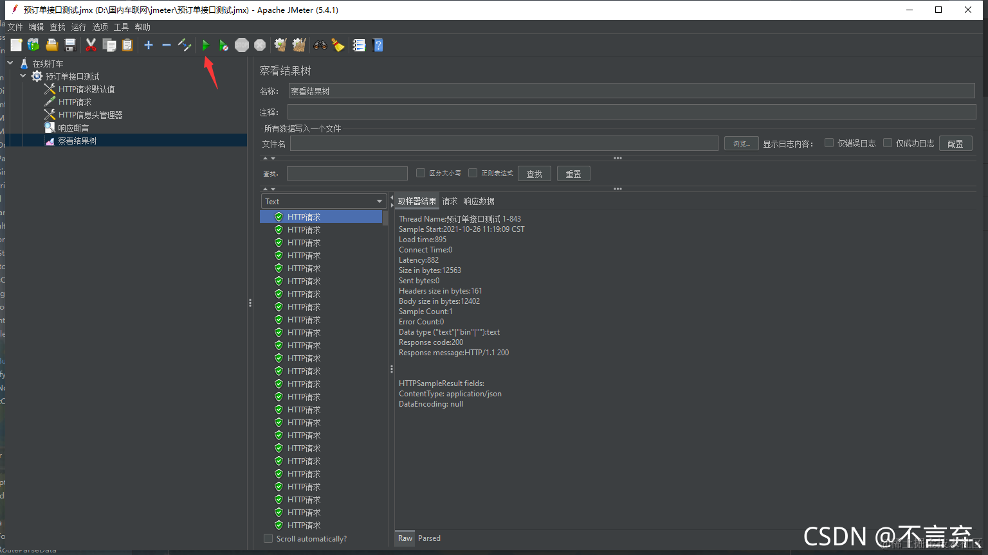The width and height of the screenshot is (988, 555).
Task: Collapse the 预订单接口测试 thread group node
Action: pyautogui.click(x=23, y=76)
